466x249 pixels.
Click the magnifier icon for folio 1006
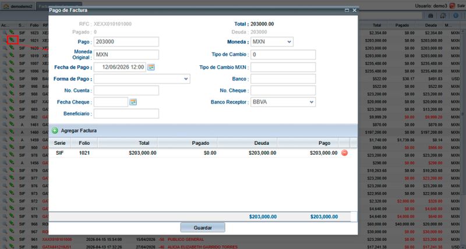click(x=5, y=71)
